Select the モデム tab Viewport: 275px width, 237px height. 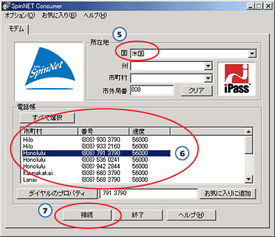tap(16, 29)
